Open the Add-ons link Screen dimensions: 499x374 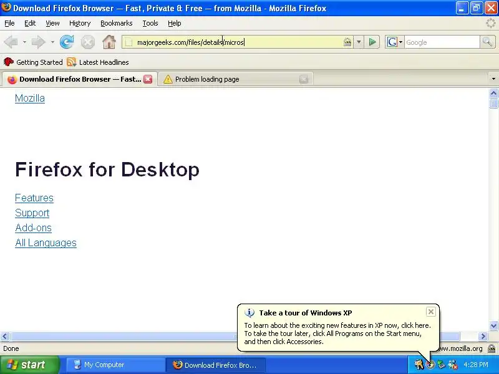(33, 228)
